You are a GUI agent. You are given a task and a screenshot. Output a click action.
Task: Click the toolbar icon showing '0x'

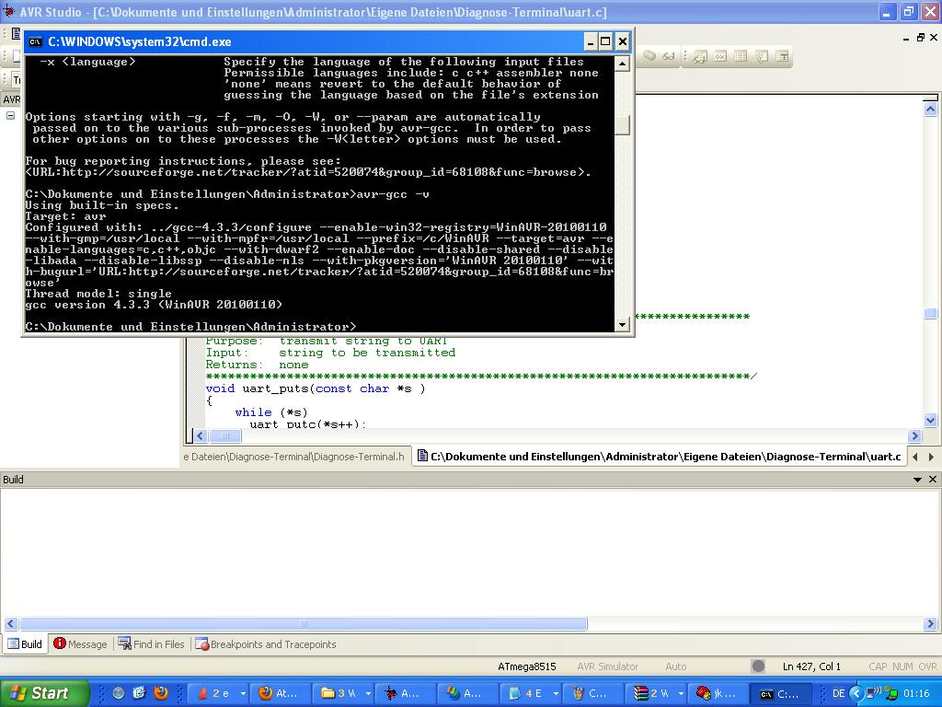tap(720, 56)
